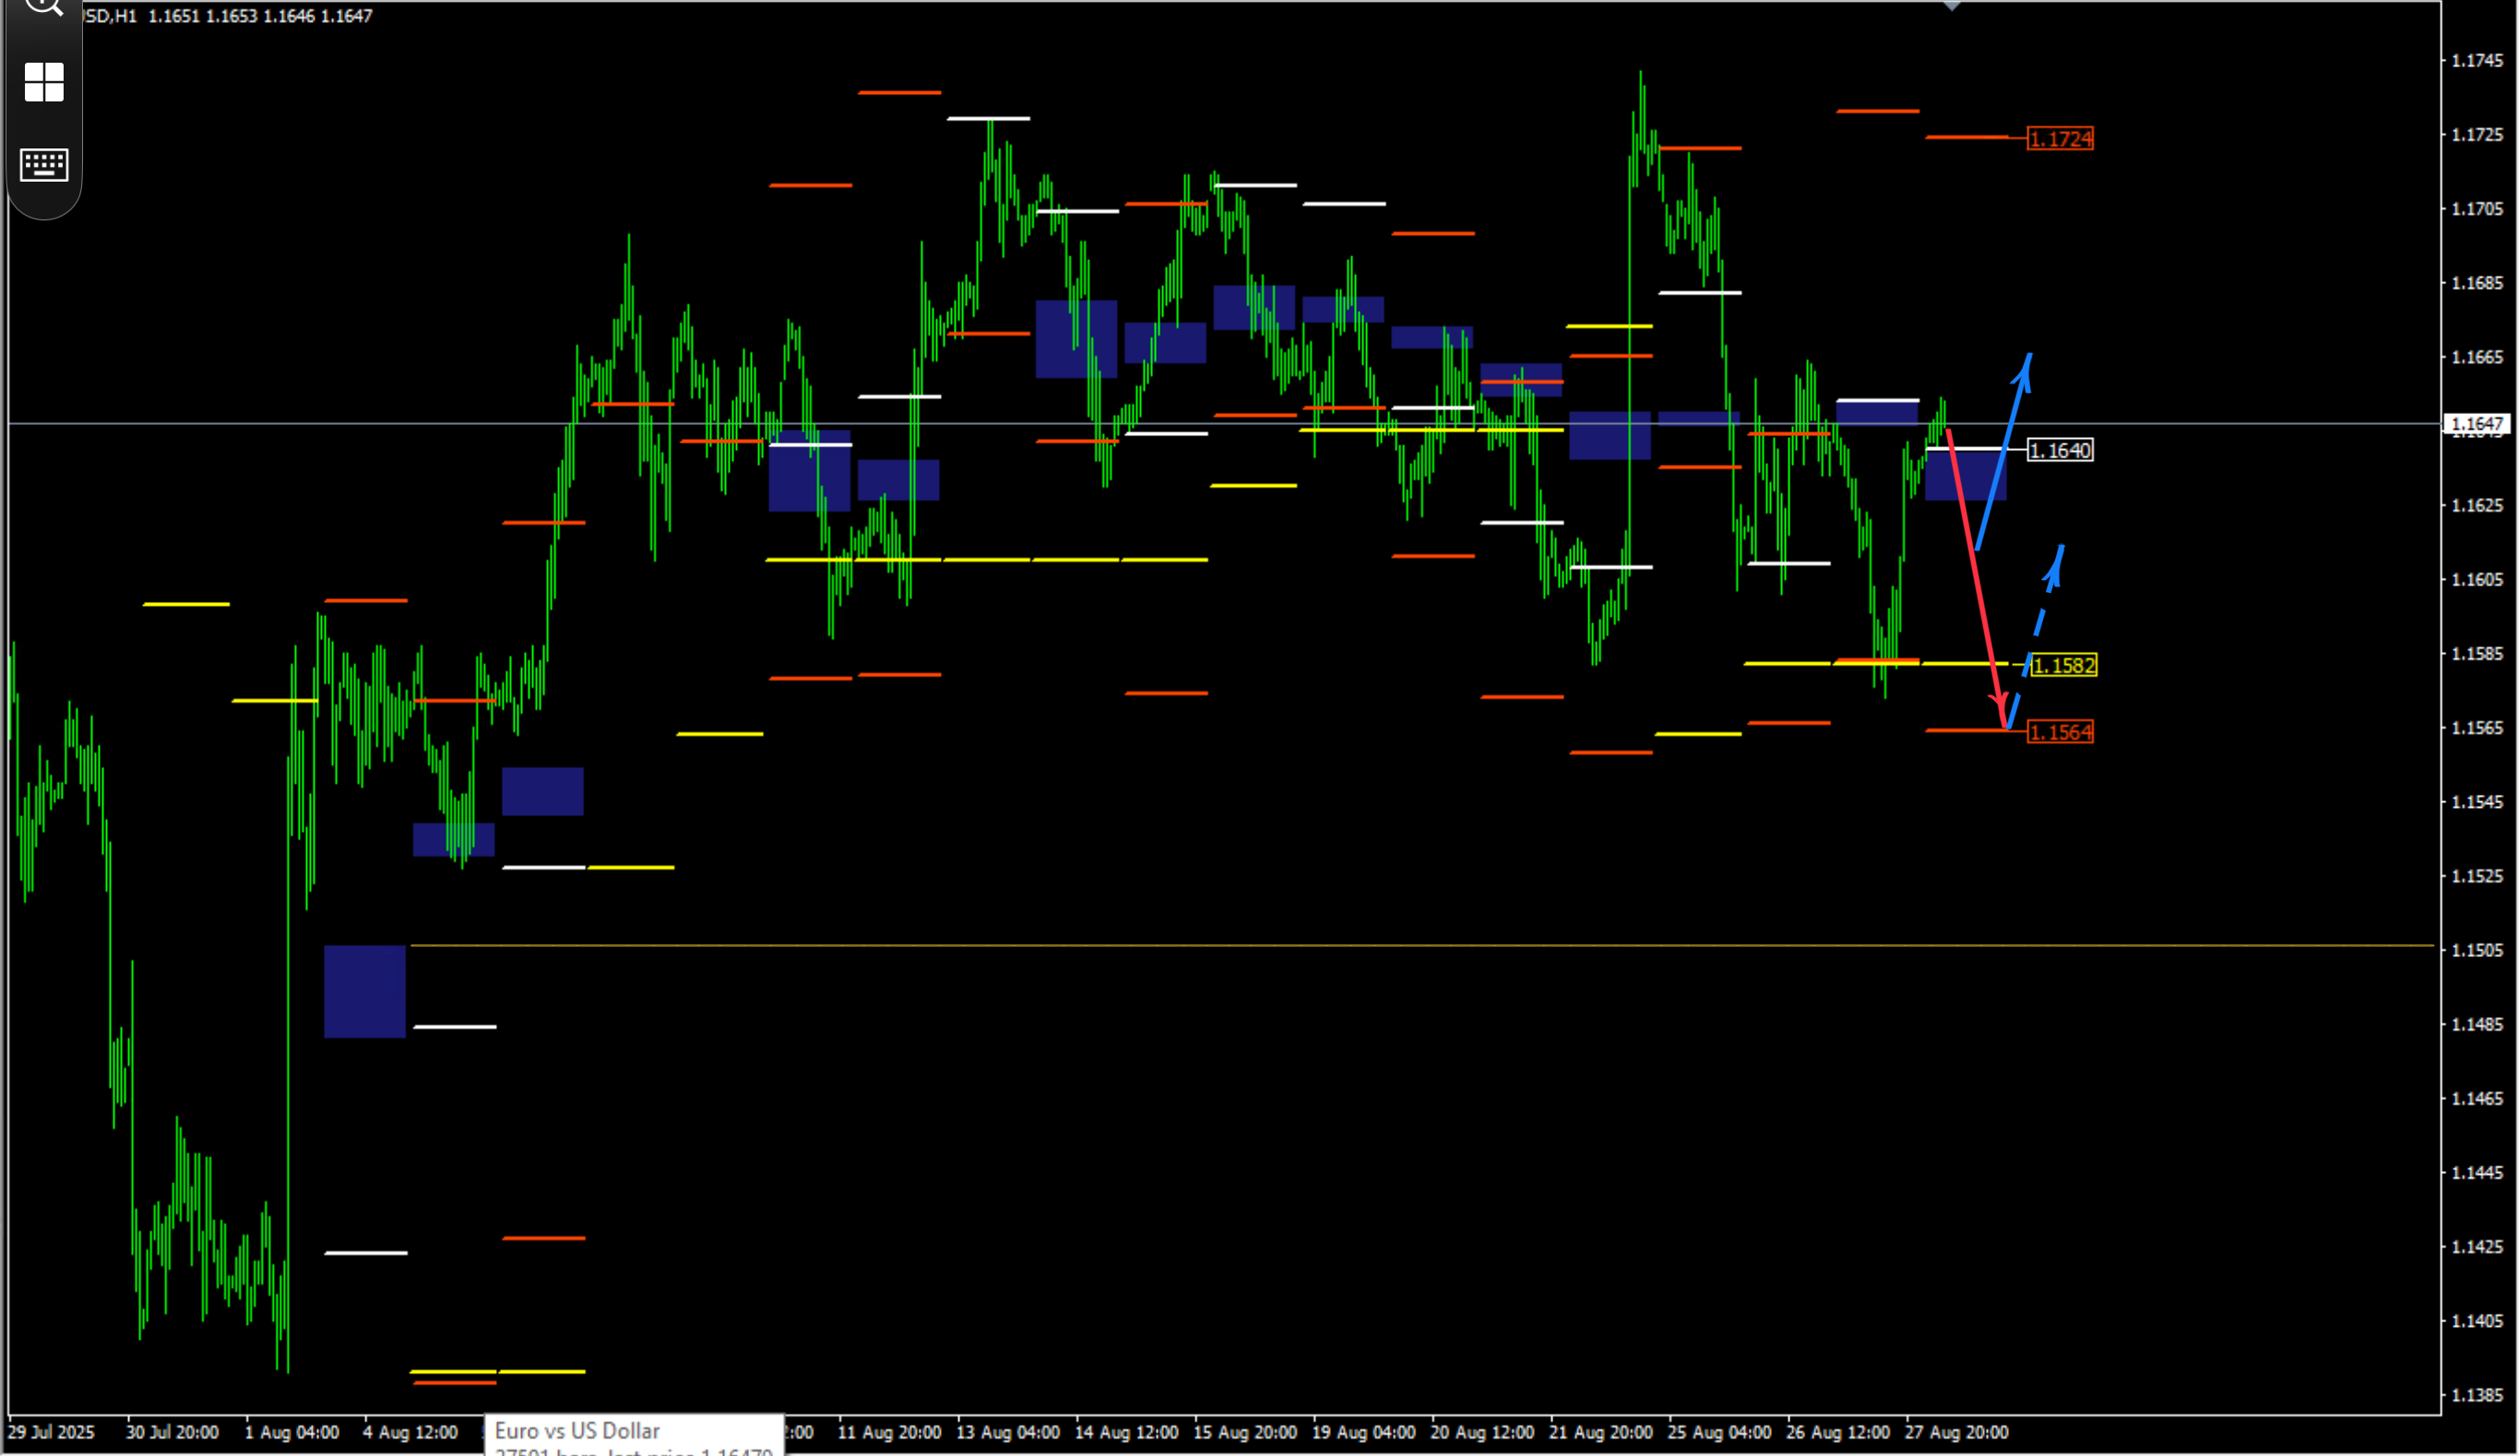This screenshot has width=2520, height=1456.
Task: Click the 1.1385 value on the price scale
Action: [2477, 1395]
